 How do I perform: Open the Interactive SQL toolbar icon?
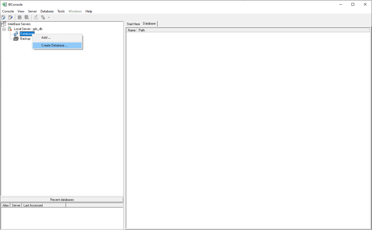[36, 17]
